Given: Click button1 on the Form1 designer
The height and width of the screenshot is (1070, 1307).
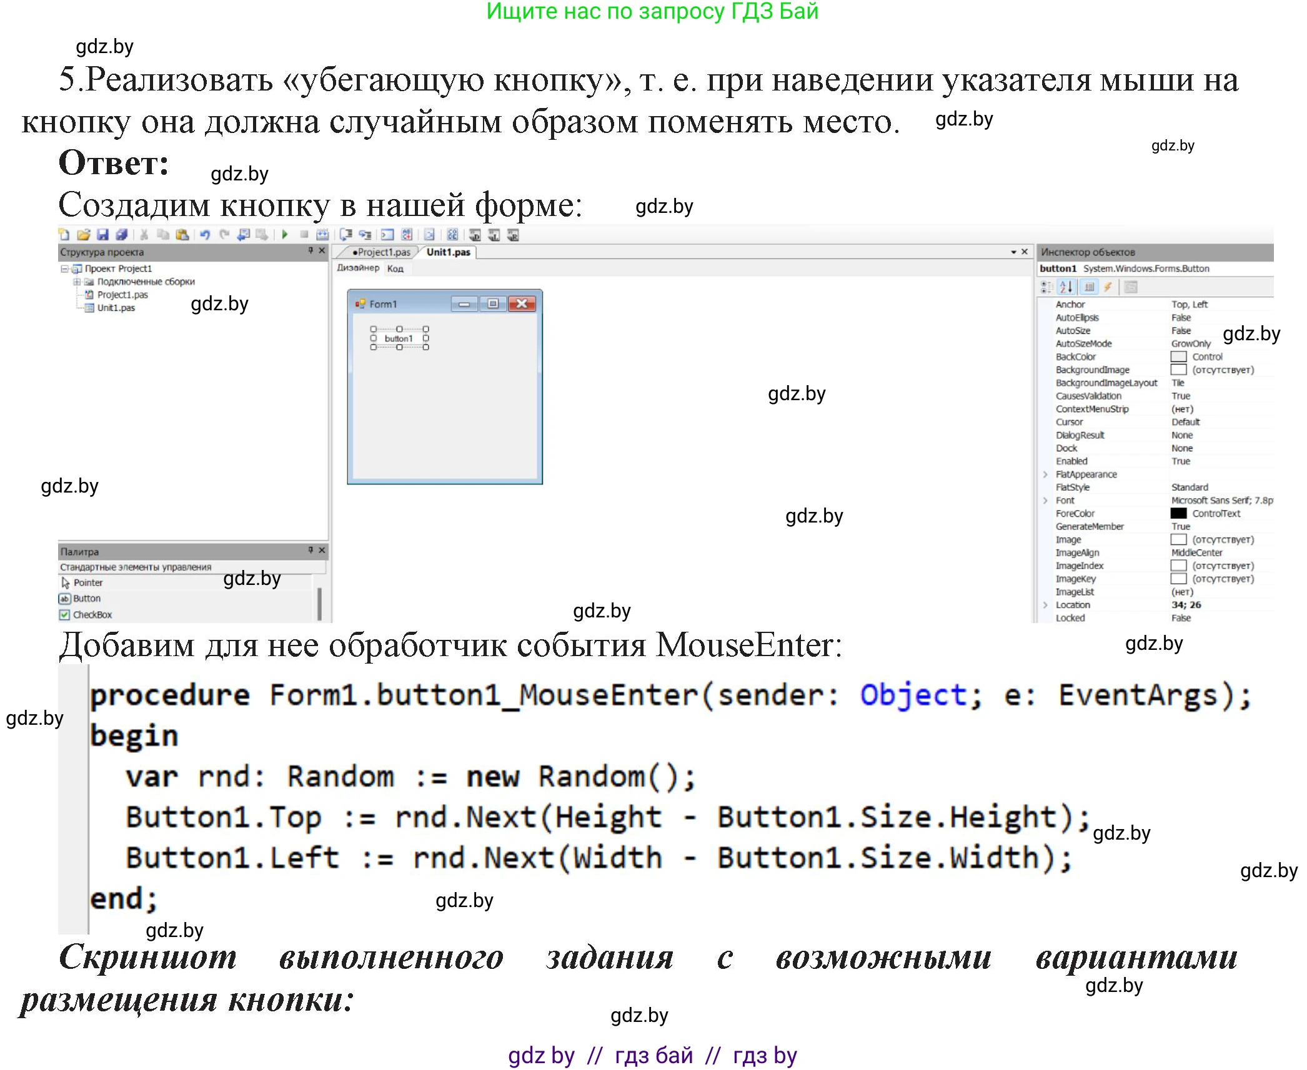Looking at the screenshot, I should click(x=399, y=338).
